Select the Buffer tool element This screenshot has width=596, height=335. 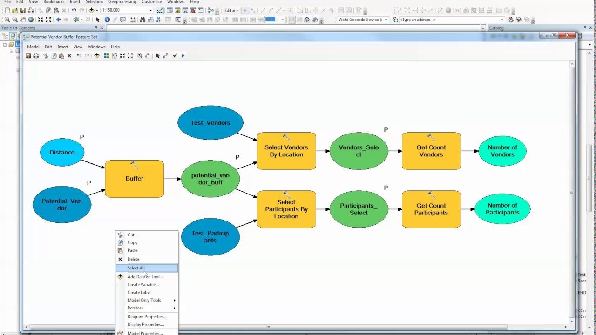tap(134, 179)
